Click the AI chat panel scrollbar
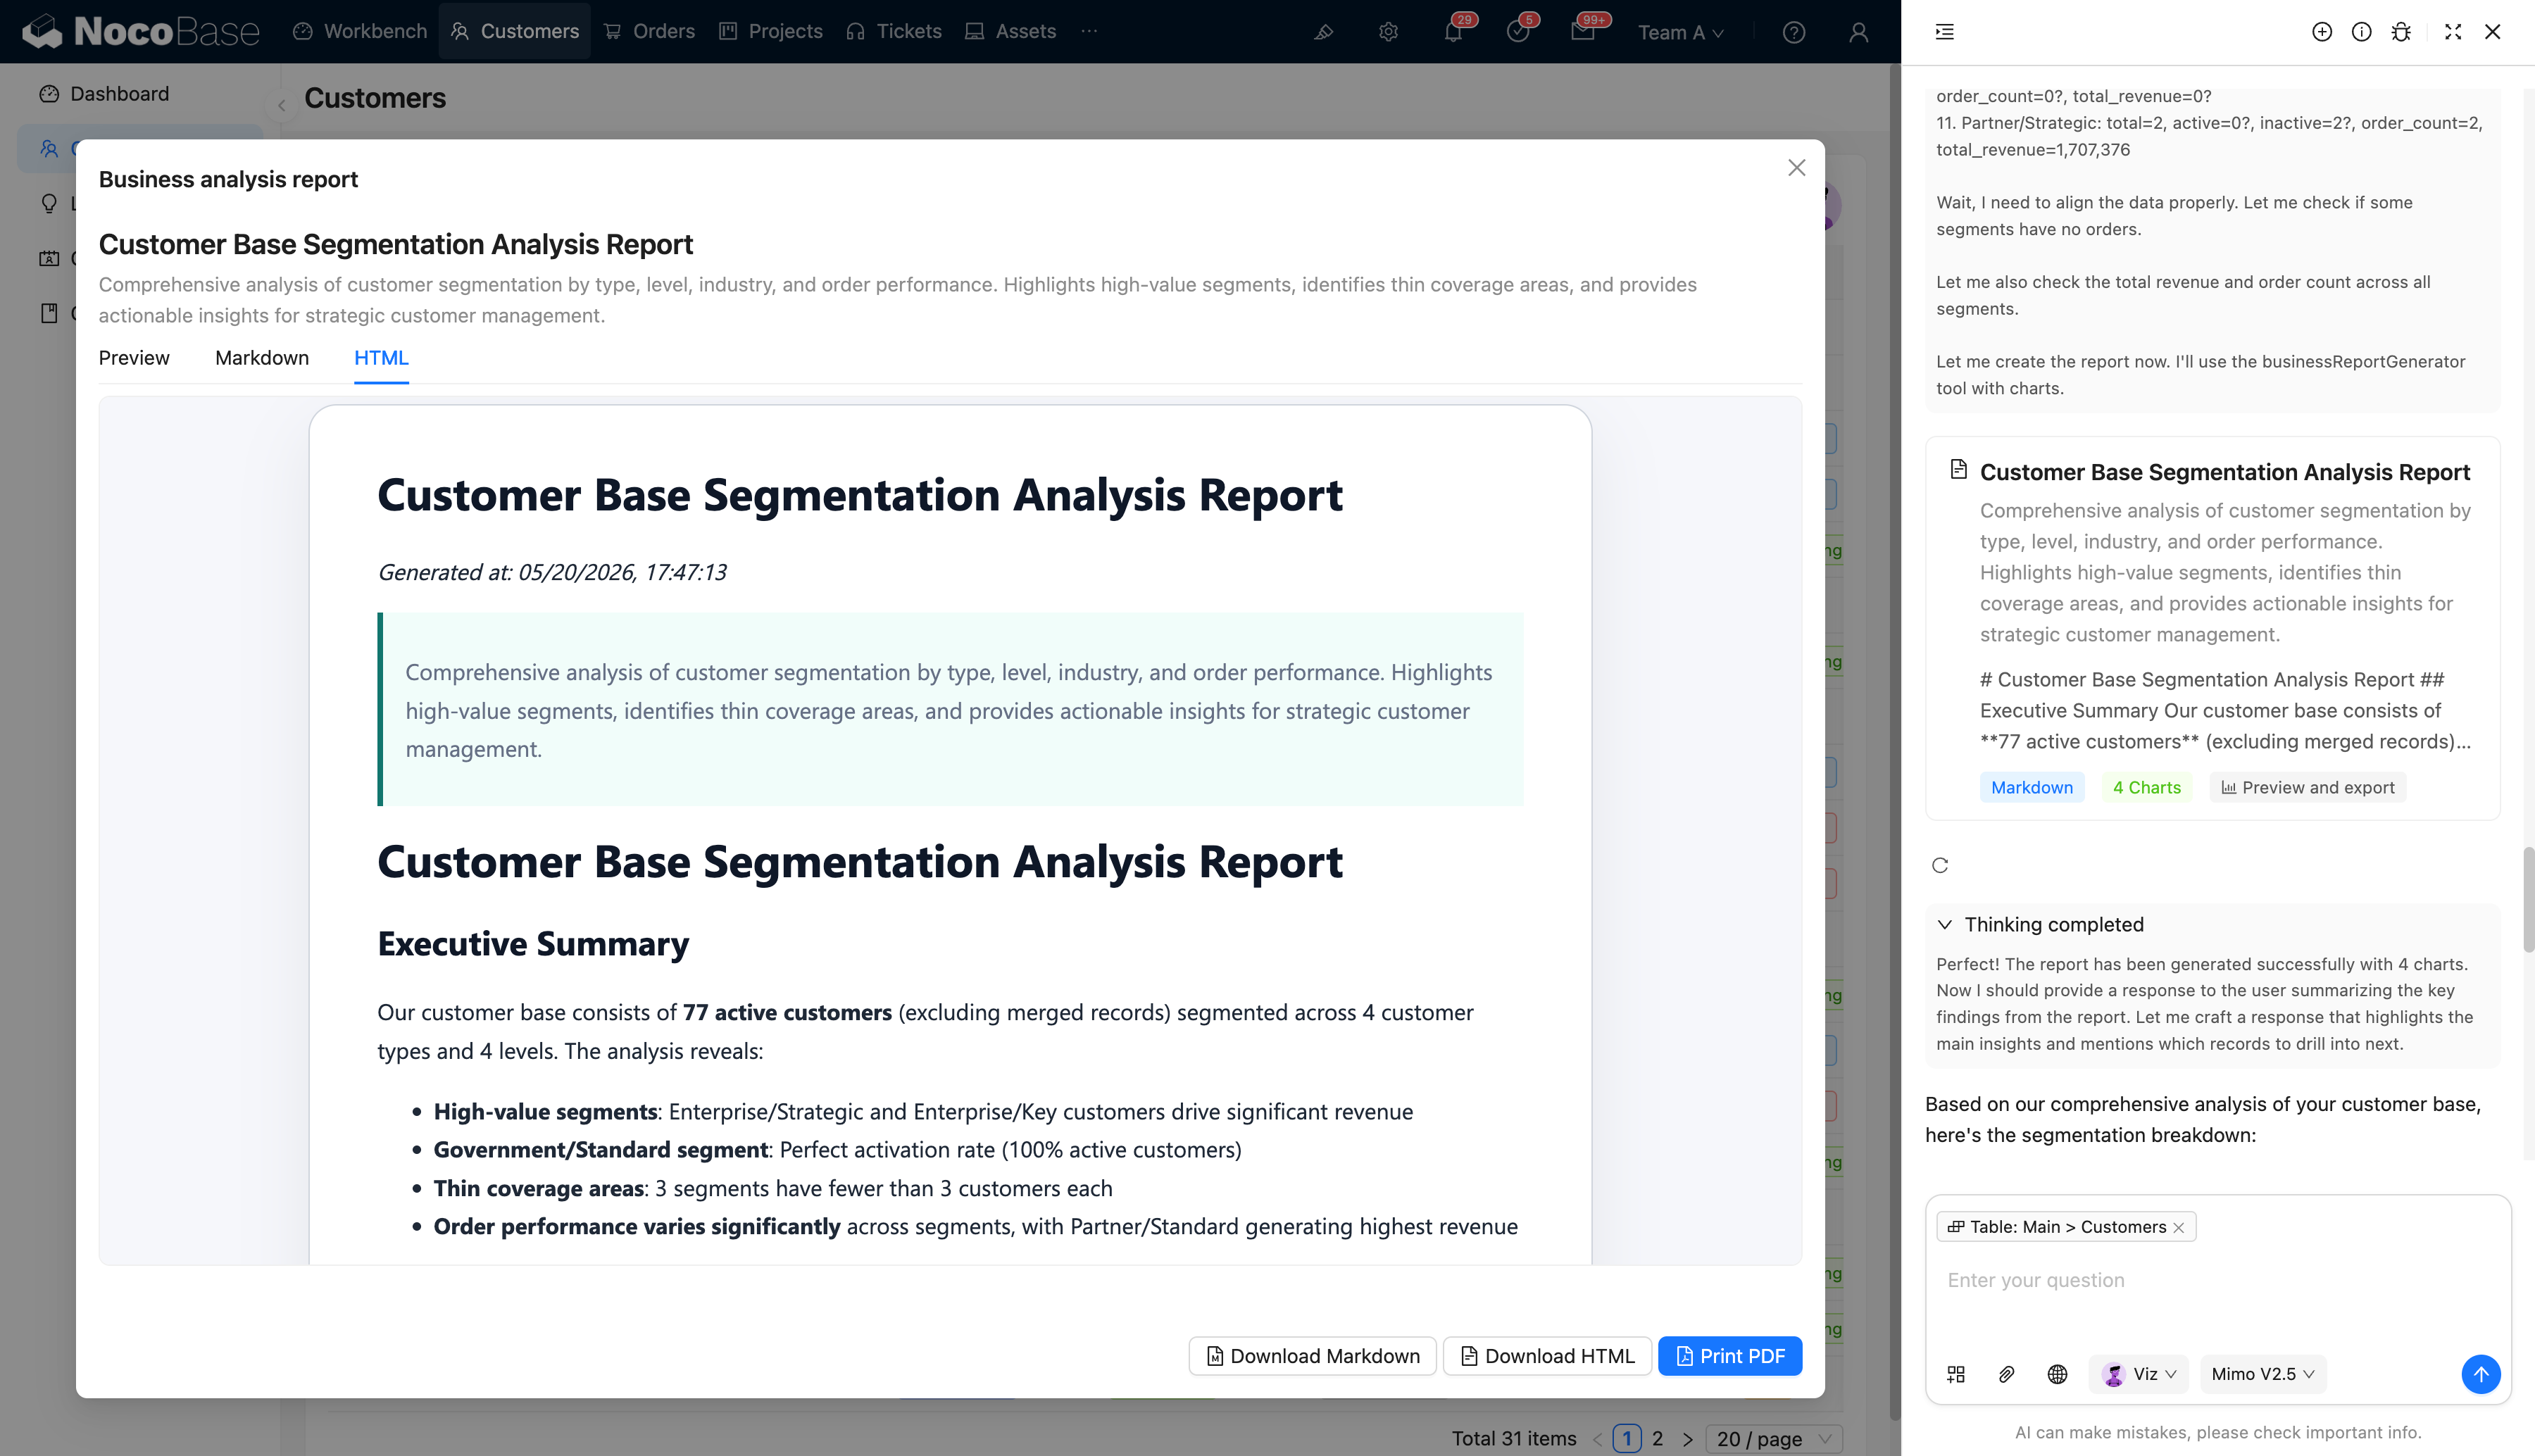This screenshot has height=1456, width=2535. pos(2528,900)
